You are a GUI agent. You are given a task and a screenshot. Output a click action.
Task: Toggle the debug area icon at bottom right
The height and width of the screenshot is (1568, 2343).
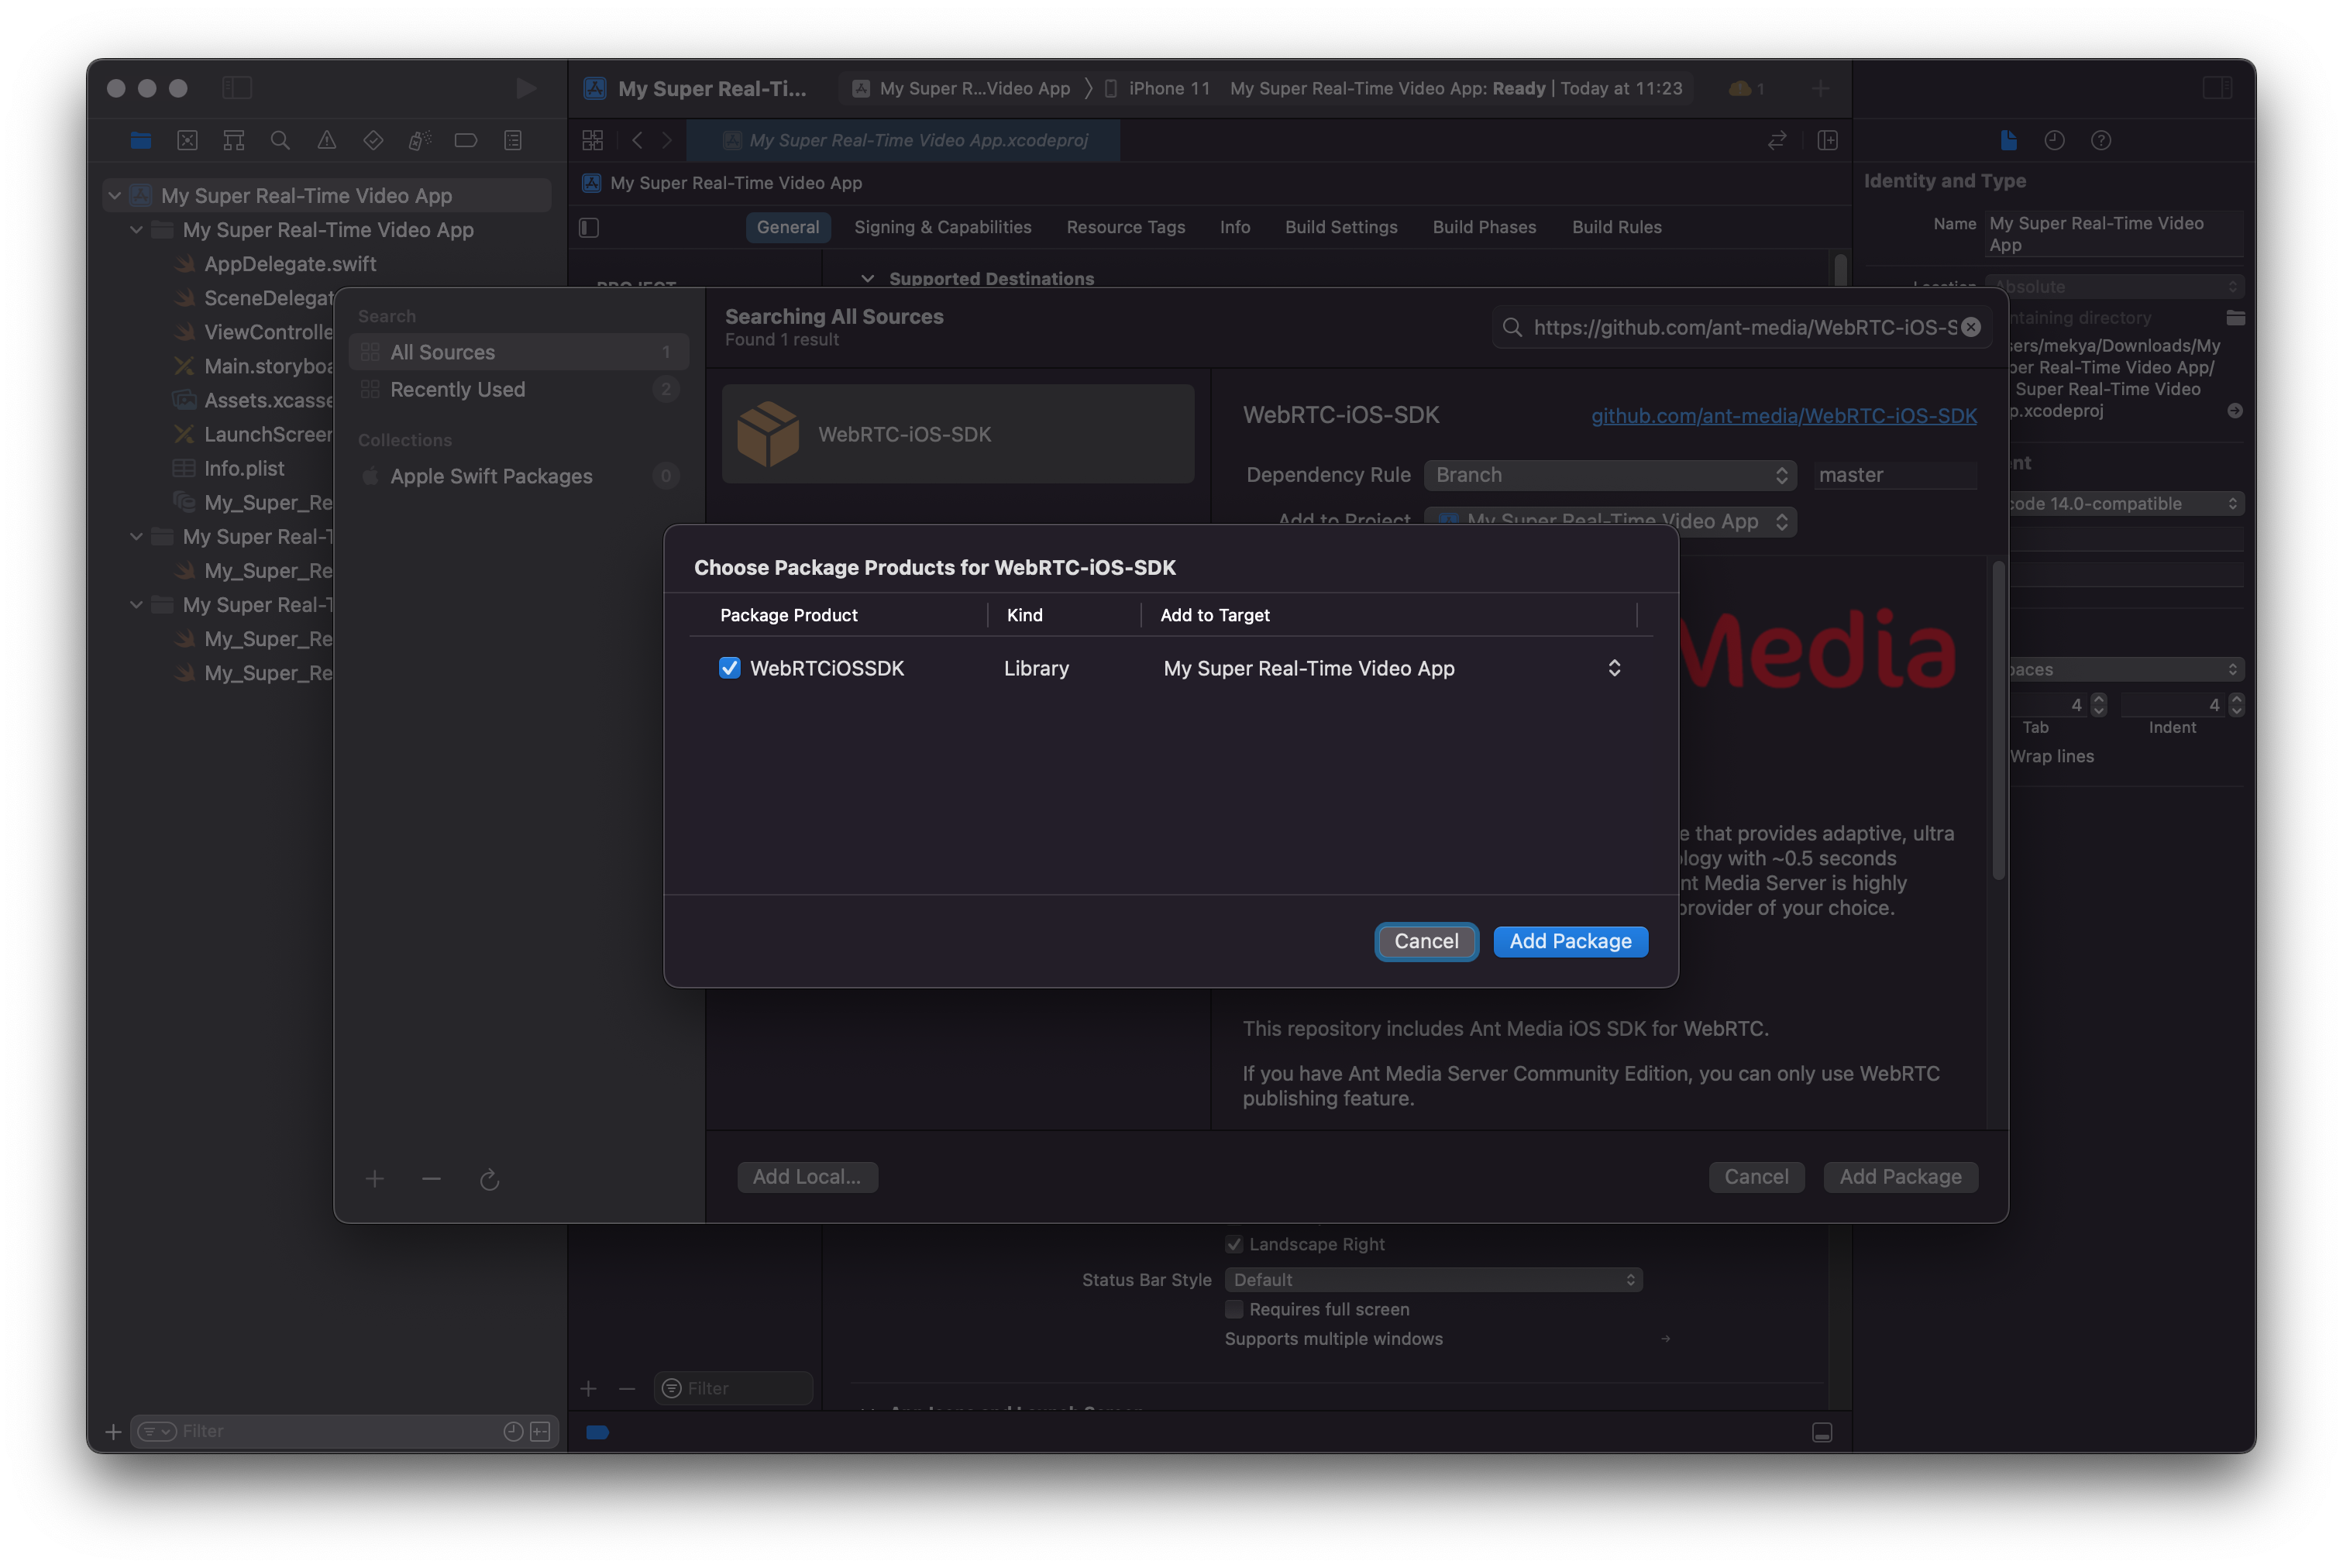[1822, 1433]
